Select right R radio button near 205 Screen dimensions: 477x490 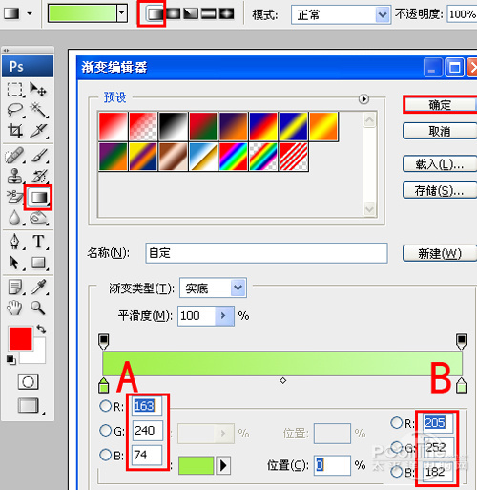point(397,423)
